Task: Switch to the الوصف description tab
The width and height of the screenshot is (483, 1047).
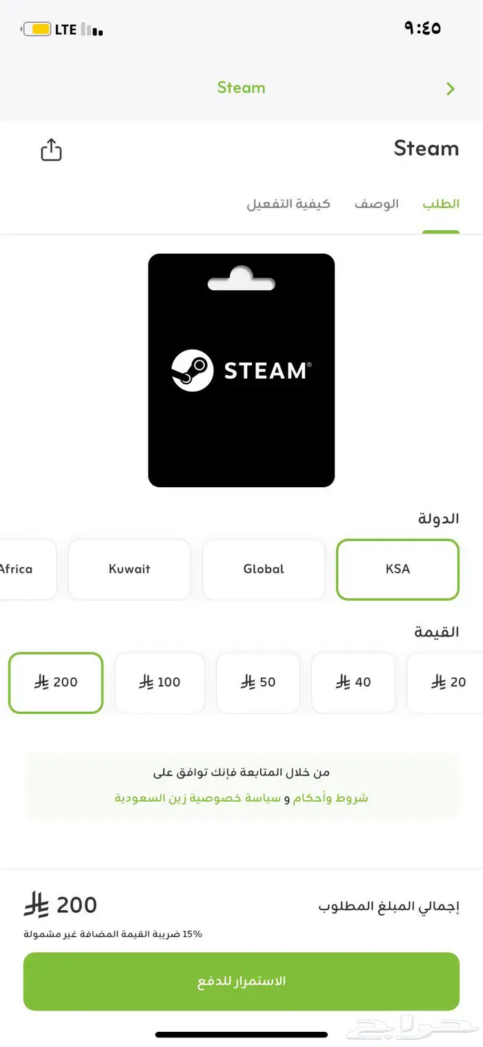Action: coord(376,203)
